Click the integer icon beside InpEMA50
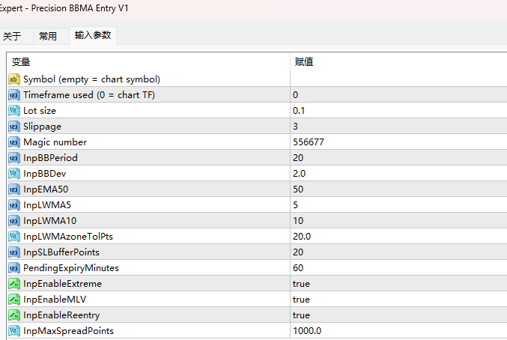 point(14,189)
